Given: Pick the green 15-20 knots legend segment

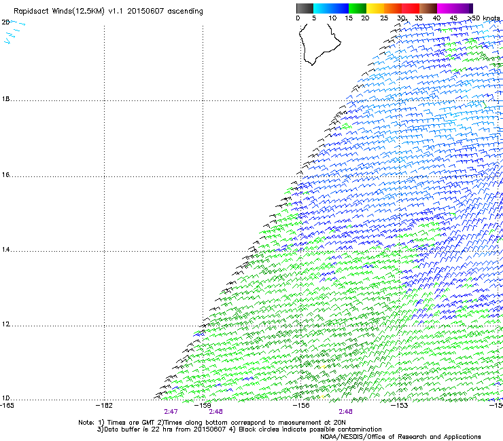Looking at the screenshot, I should (358, 8).
